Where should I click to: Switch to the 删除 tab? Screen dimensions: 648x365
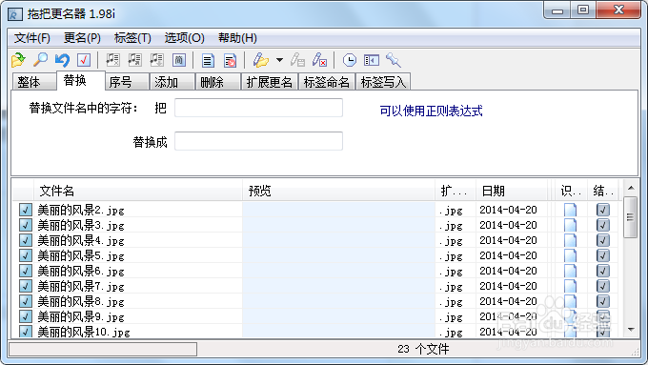point(218,82)
